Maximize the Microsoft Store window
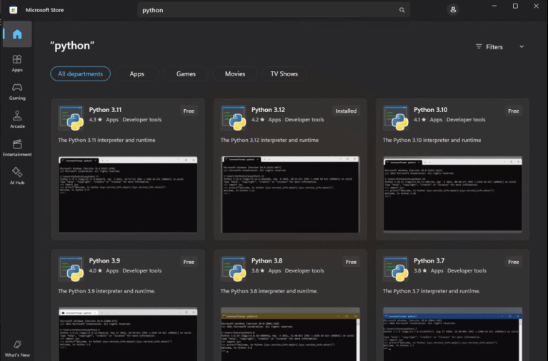 (515, 6)
